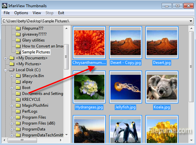Click the IrfanView panda icon in title bar
Viewport: 196px width, 145px height.
coord(5,6)
